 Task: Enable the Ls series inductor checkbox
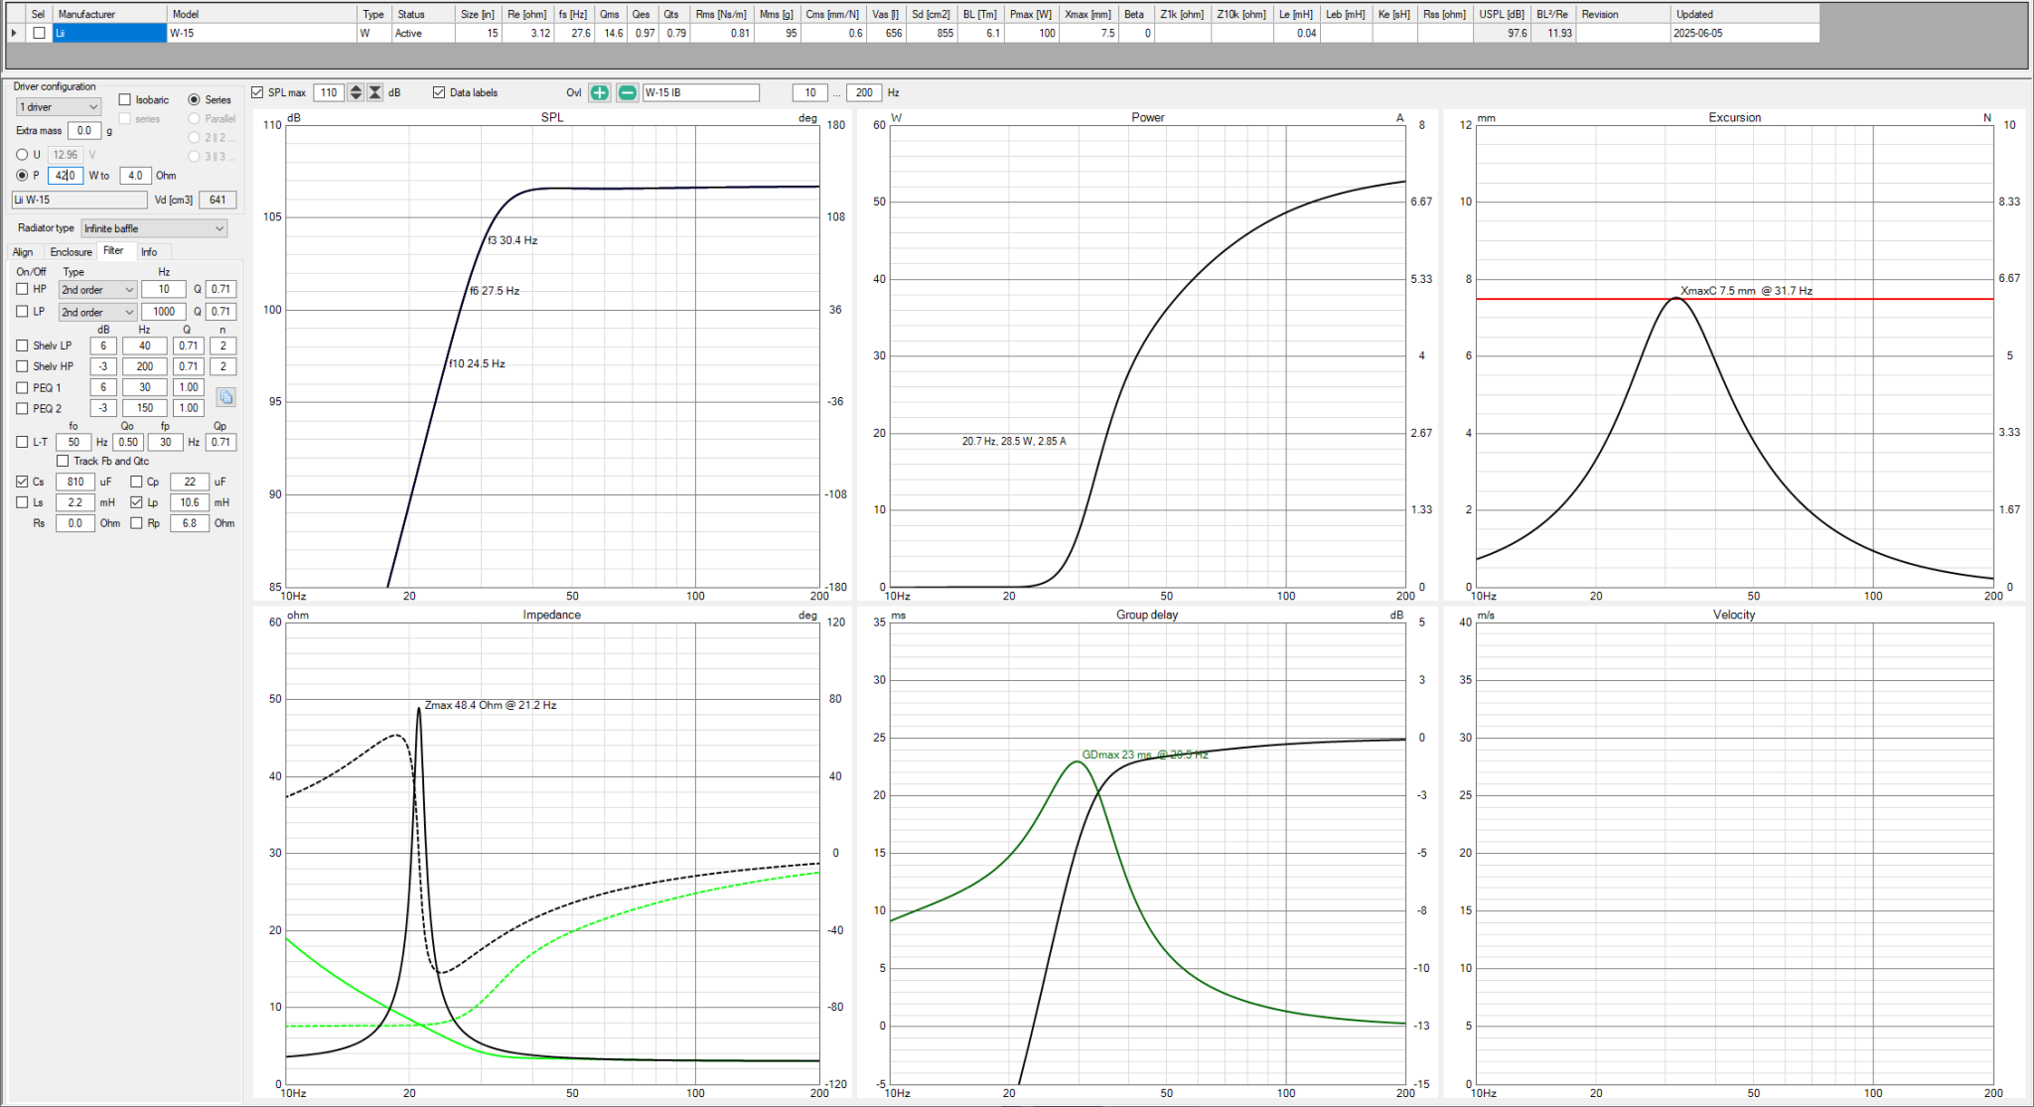[22, 502]
